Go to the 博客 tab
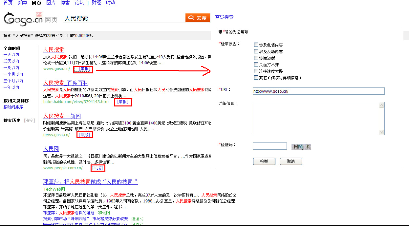 (x=65, y=3)
